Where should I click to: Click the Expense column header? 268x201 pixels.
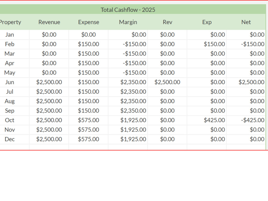coord(88,22)
